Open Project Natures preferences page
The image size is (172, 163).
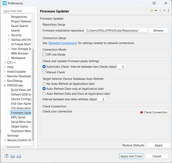pyautogui.click(x=21, y=22)
